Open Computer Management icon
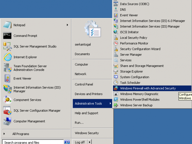Viewport: 192px width, 144px height. [x=7, y=121]
